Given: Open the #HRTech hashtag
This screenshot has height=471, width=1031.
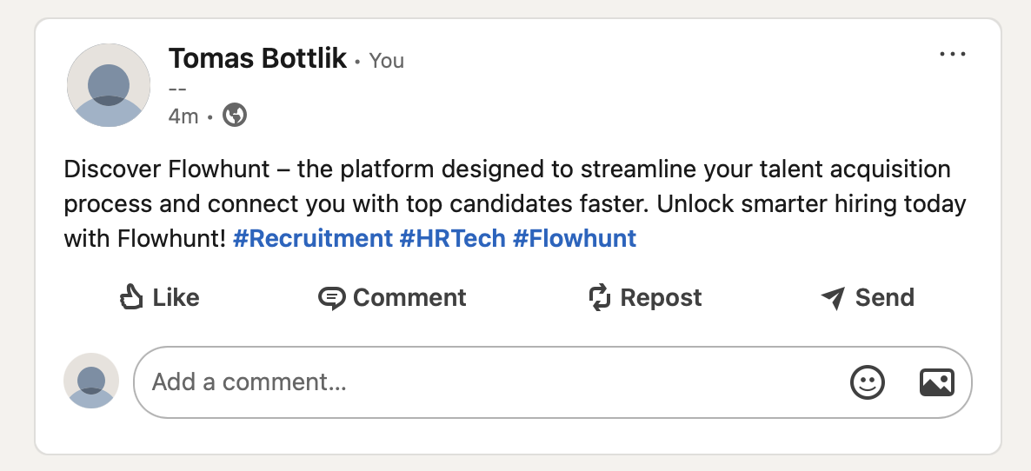Looking at the screenshot, I should [x=452, y=238].
